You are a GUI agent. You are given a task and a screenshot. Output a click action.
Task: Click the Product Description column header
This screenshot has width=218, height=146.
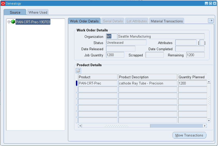point(148,77)
